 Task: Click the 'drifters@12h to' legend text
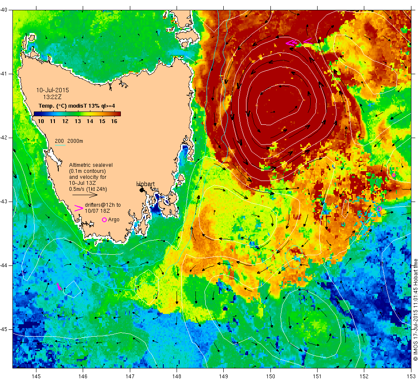103,205
